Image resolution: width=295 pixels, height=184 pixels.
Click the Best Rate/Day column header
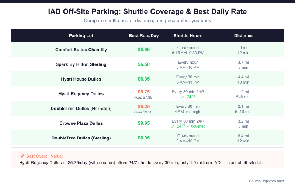144,36
